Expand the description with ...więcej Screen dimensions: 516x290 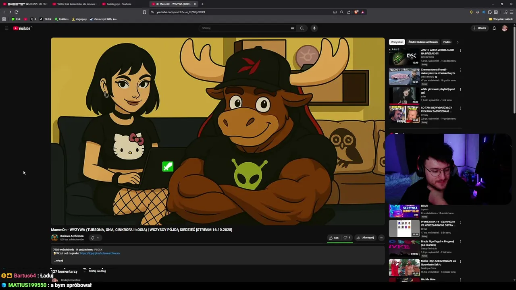click(58, 261)
